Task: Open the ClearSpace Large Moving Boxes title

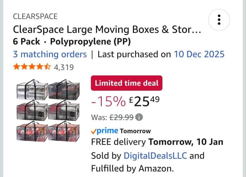Action: pyautogui.click(x=107, y=30)
